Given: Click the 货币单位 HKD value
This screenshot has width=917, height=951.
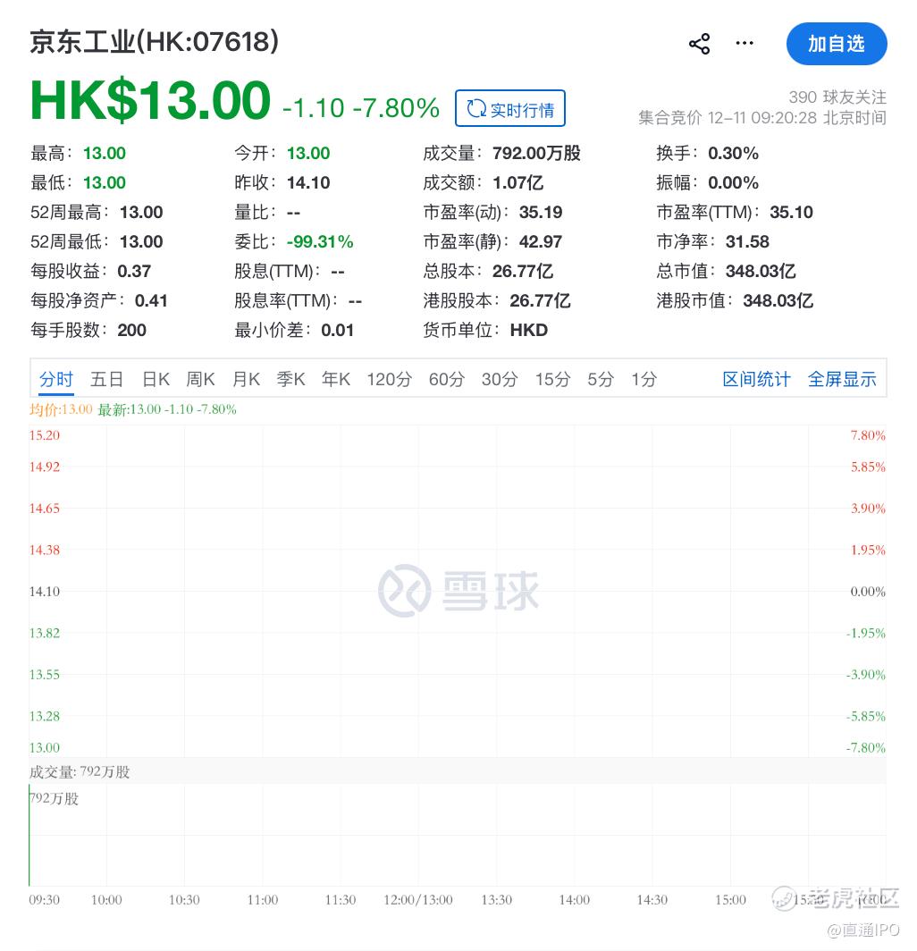Looking at the screenshot, I should pos(529,330).
